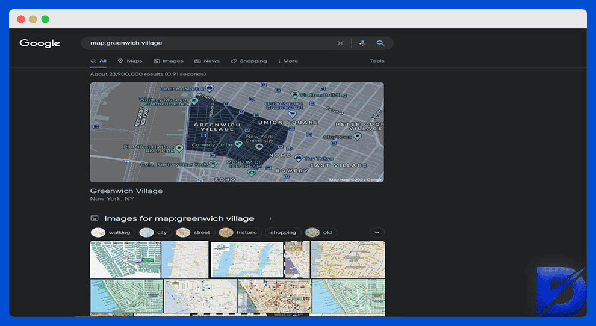Switch to the Images tab
This screenshot has height=326, width=596.
point(169,61)
